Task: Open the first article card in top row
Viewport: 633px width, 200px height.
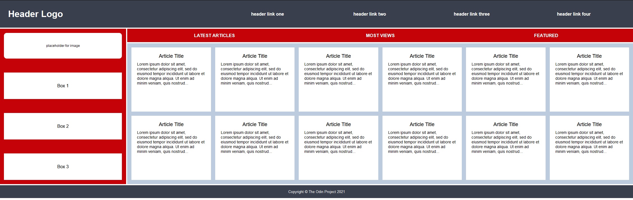Action: pos(171,79)
